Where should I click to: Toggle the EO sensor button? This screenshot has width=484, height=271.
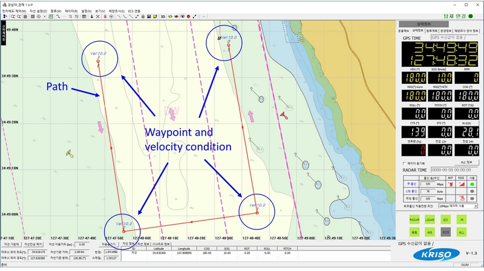coord(445,220)
